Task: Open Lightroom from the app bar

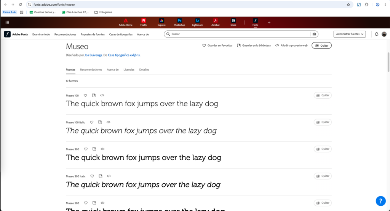Action: point(198,22)
